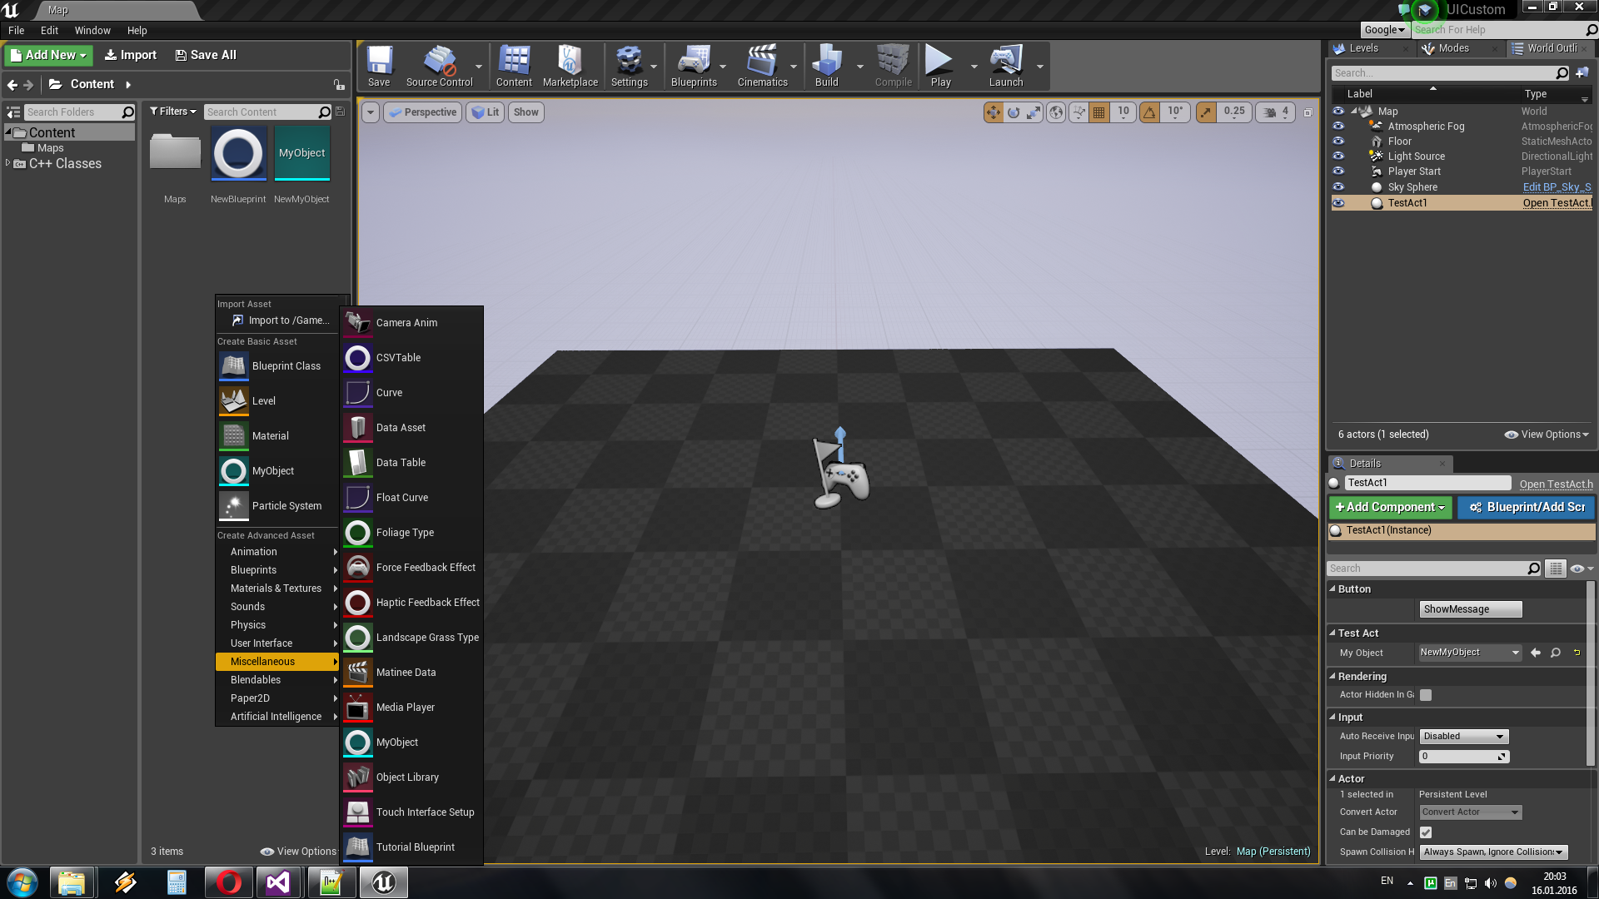Image resolution: width=1599 pixels, height=899 pixels.
Task: Click Data Table in Miscellaneous menu
Action: click(401, 461)
